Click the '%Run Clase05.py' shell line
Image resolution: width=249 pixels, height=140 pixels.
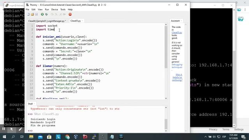pyautogui.click(x=47, y=114)
